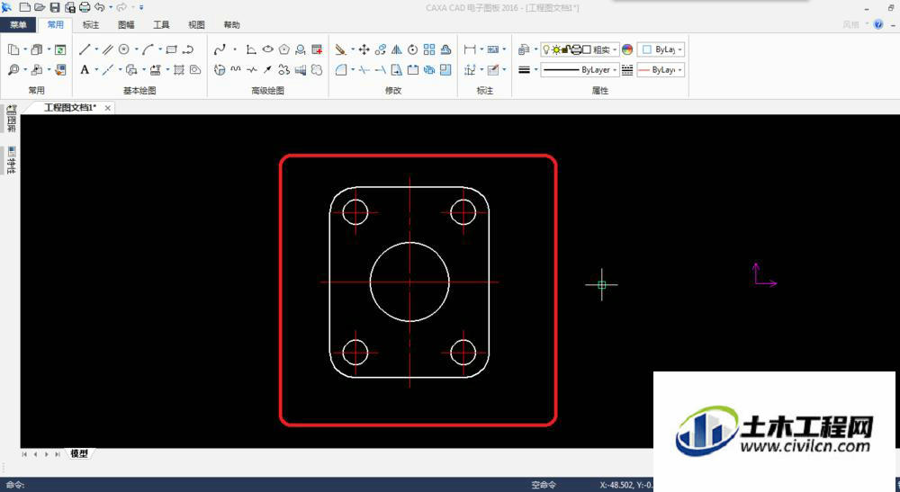Expand the Undo history dropdown arrow
Image resolution: width=900 pixels, height=492 pixels.
click(x=111, y=7)
